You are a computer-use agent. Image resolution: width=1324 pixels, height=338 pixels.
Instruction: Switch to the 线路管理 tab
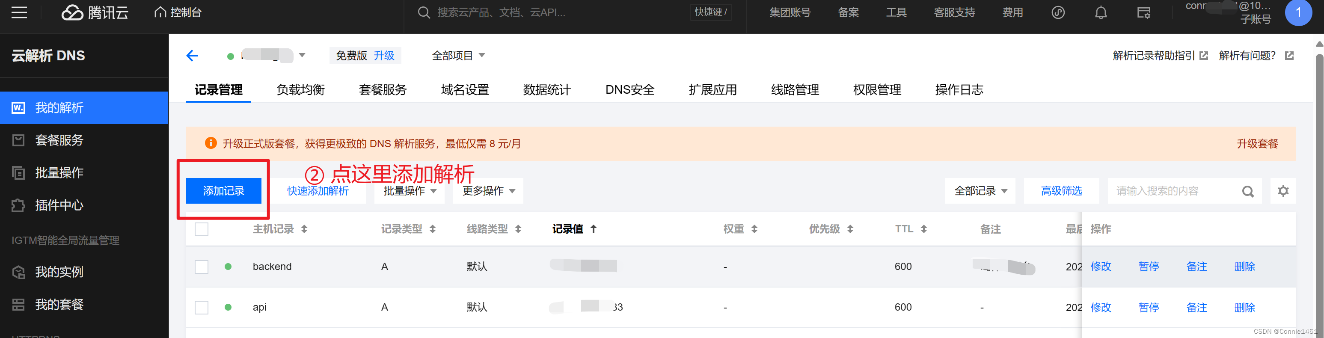coord(795,90)
